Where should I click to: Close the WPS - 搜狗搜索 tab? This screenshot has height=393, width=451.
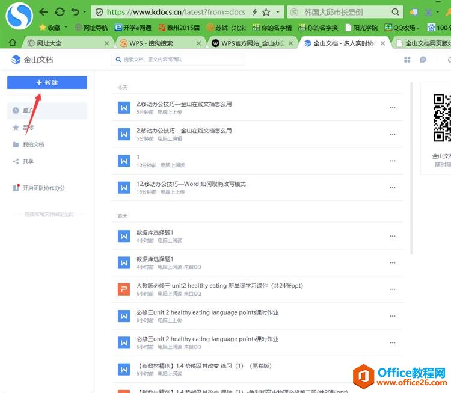(x=198, y=43)
